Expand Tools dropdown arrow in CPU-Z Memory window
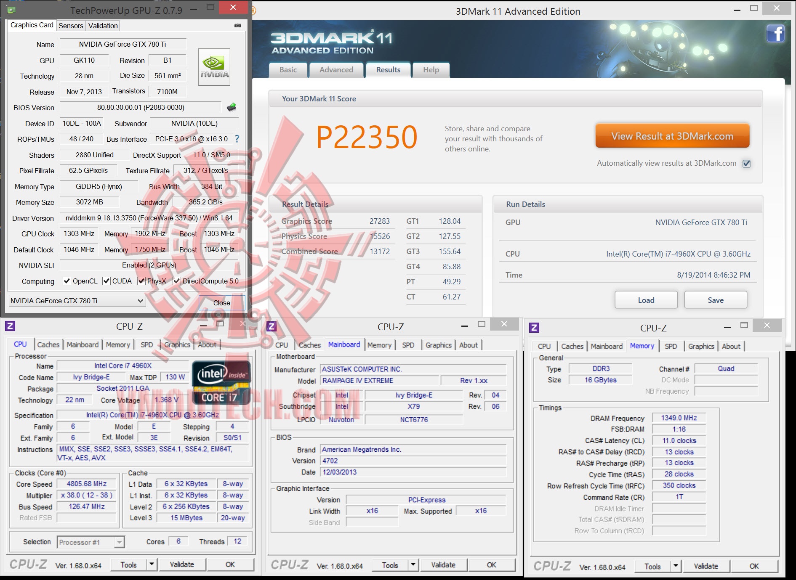Screen dimensions: 796x580 tap(676, 566)
